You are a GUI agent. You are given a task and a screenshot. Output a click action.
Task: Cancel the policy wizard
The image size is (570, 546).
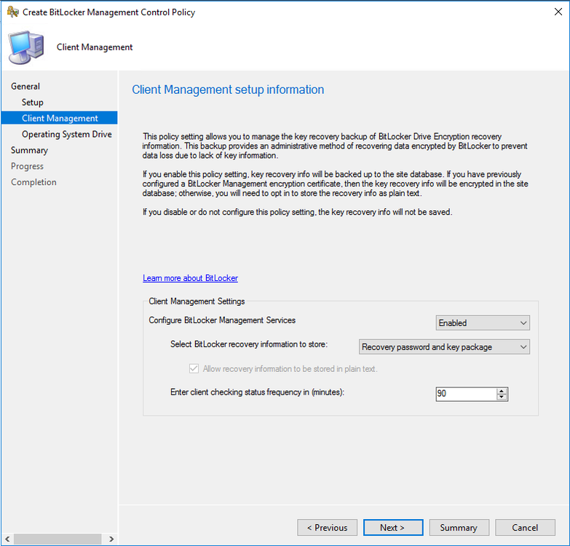(x=525, y=528)
